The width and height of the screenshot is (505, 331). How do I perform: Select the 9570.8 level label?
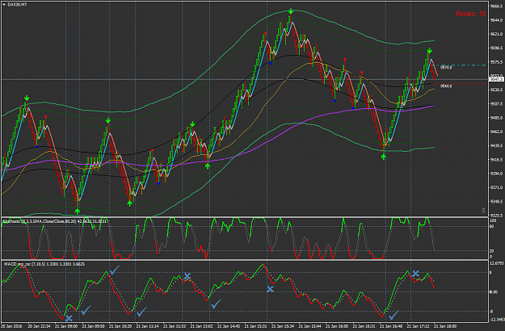click(446, 68)
